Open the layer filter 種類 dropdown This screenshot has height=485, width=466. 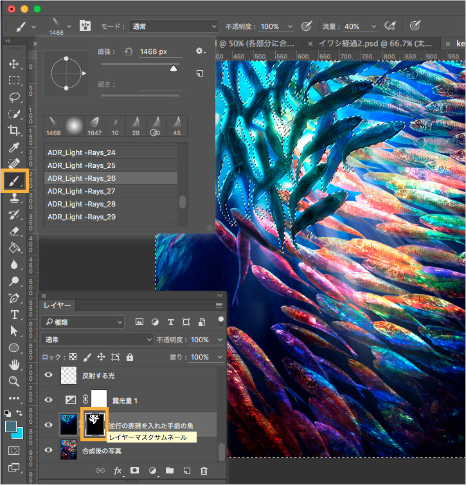click(82, 322)
